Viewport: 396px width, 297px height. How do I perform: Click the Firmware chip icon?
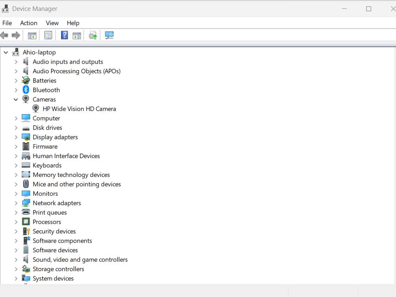[x=26, y=146]
